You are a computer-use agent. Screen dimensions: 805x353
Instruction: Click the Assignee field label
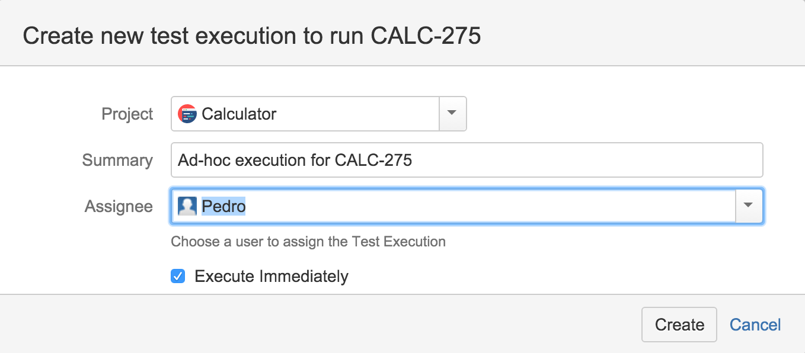(119, 206)
